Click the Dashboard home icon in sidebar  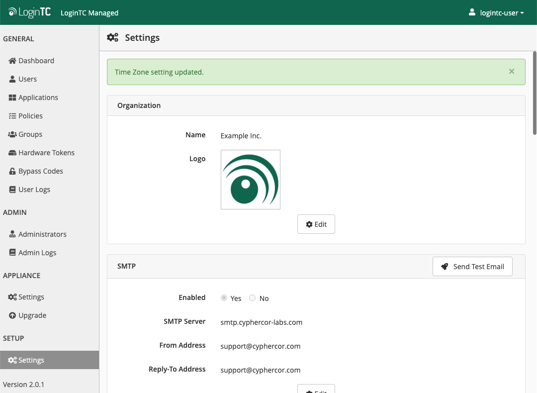pos(12,61)
